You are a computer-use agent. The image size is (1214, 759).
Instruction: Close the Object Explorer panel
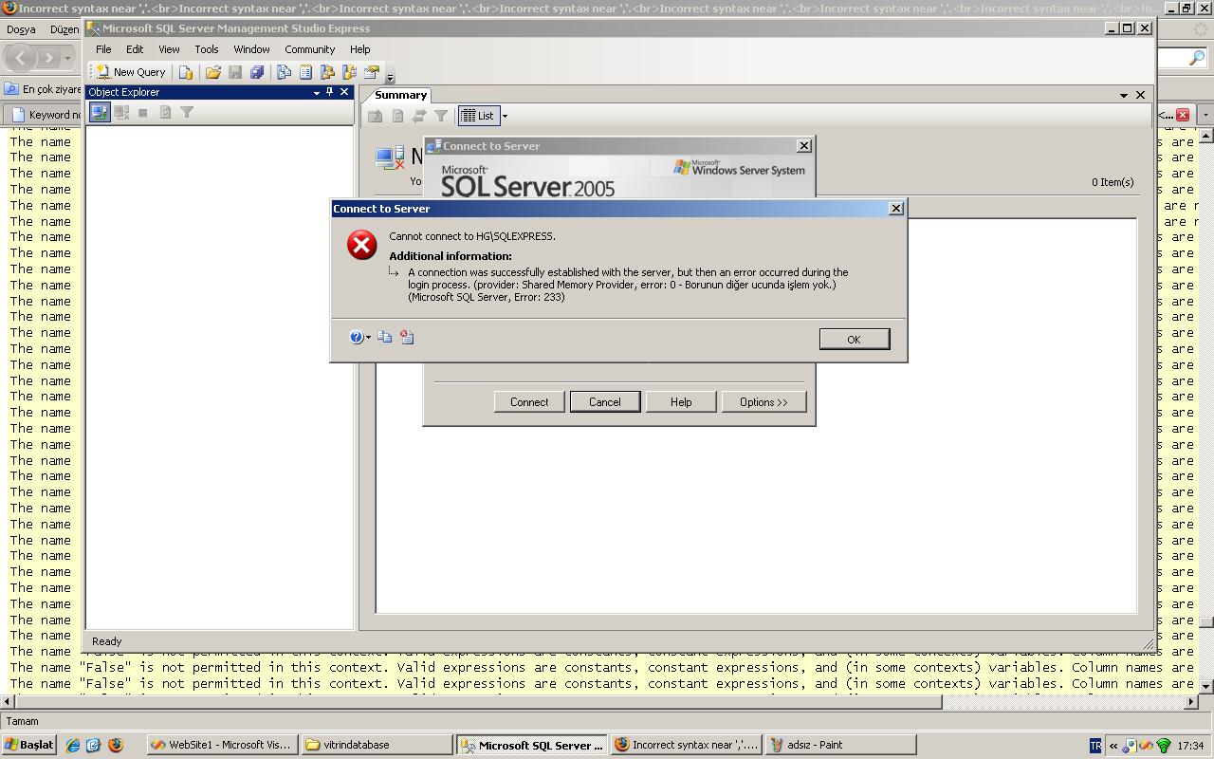(x=344, y=92)
